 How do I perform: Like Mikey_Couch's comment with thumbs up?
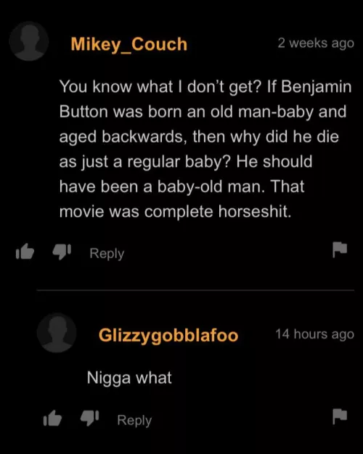coord(25,252)
